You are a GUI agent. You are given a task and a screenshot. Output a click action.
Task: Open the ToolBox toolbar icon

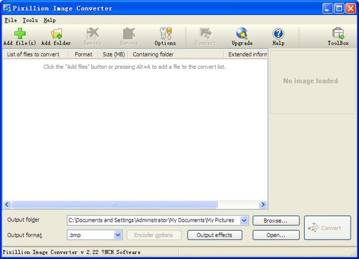click(338, 33)
